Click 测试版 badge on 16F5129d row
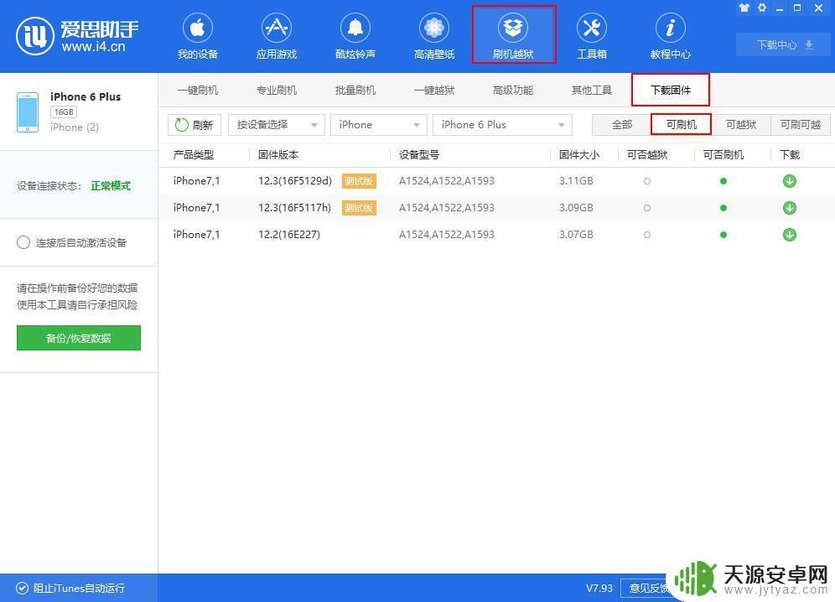Screen dimensions: 835x602 point(359,181)
